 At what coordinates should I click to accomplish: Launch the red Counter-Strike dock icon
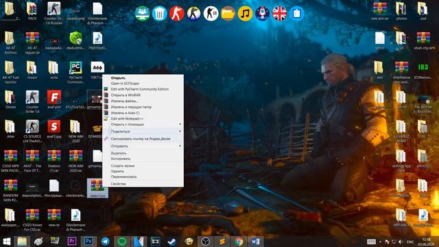[177, 13]
